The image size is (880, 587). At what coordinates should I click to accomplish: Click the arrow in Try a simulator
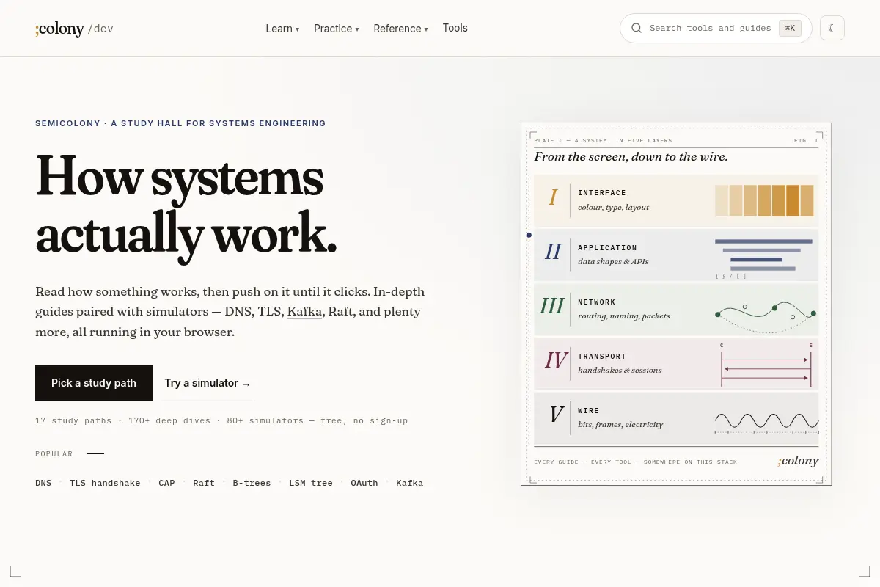(x=246, y=384)
